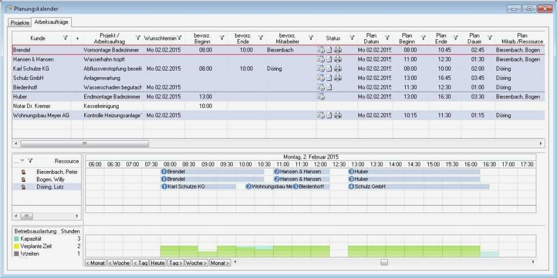This screenshot has height=278, width=557.
Task: Click person icon beside Biesenbach, Peter
Action: tap(23, 172)
